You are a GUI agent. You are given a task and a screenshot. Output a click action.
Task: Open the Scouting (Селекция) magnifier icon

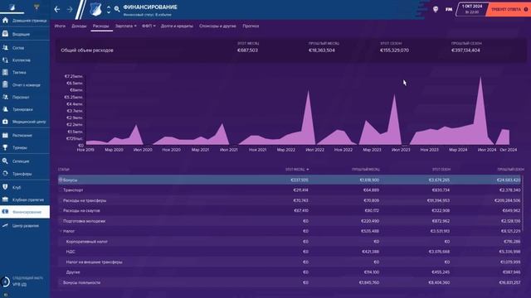pyautogui.click(x=5, y=161)
